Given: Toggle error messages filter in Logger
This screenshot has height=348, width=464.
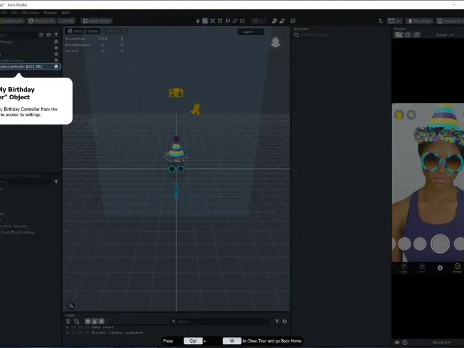Looking at the screenshot, I should pos(101,321).
